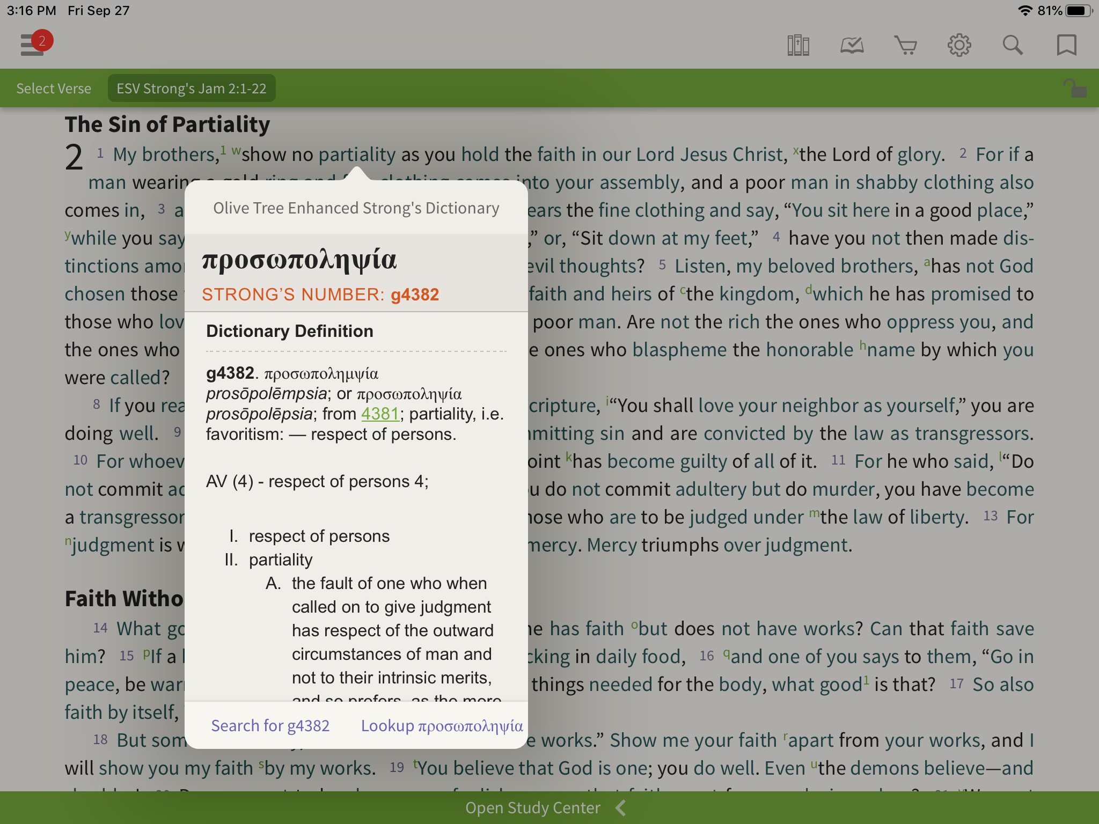
Task: Open the store shopping cart
Action: click(905, 45)
